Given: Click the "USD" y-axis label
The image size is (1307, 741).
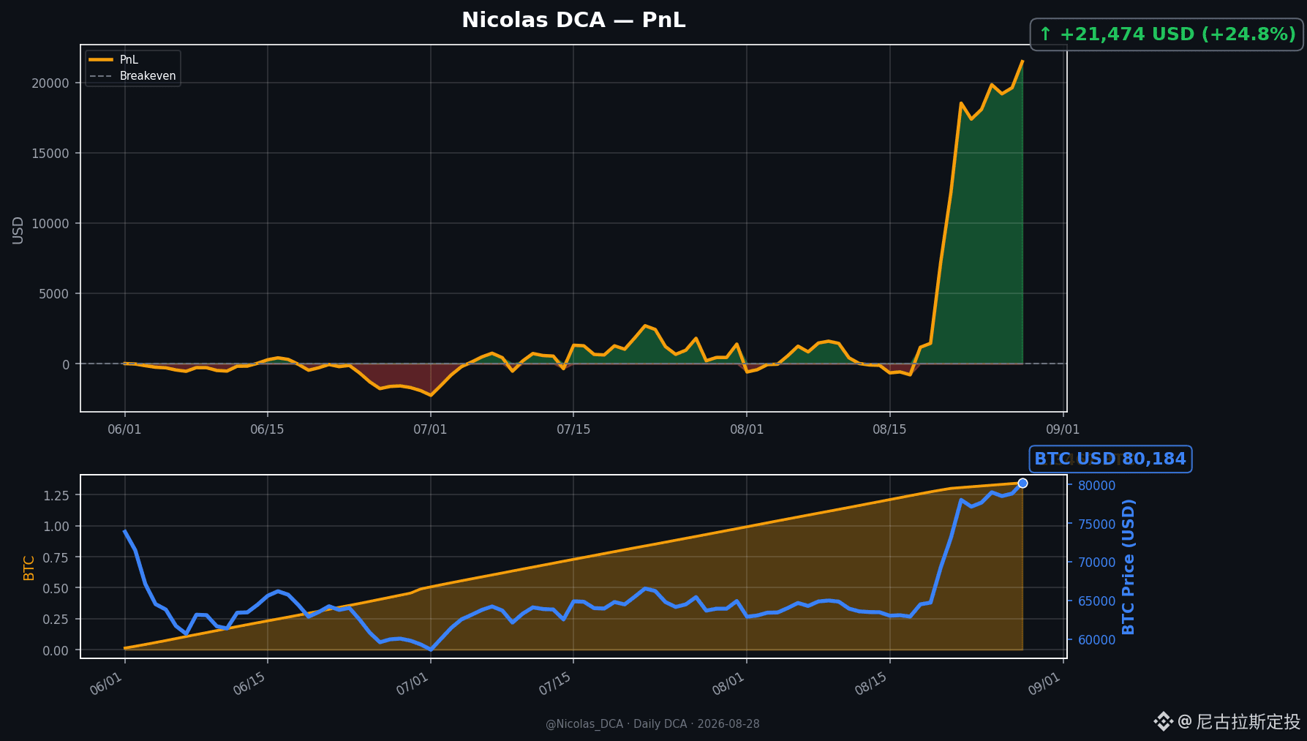Looking at the screenshot, I should [x=18, y=230].
